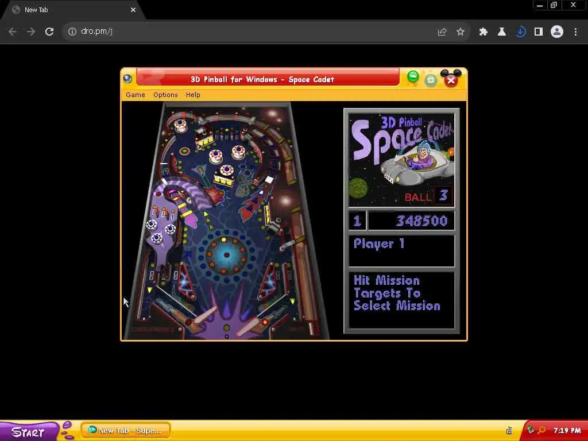Open the Help menu in Pinball

(193, 95)
